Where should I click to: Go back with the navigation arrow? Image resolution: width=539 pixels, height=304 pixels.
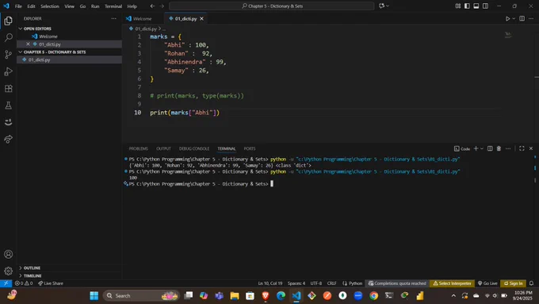coord(152,6)
